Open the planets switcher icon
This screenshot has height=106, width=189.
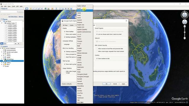point(52,9)
